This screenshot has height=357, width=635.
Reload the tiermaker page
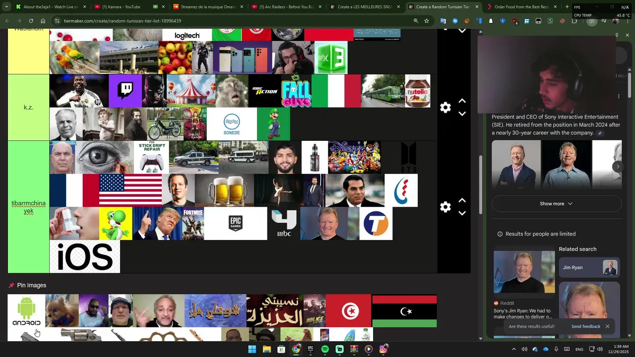tap(31, 21)
